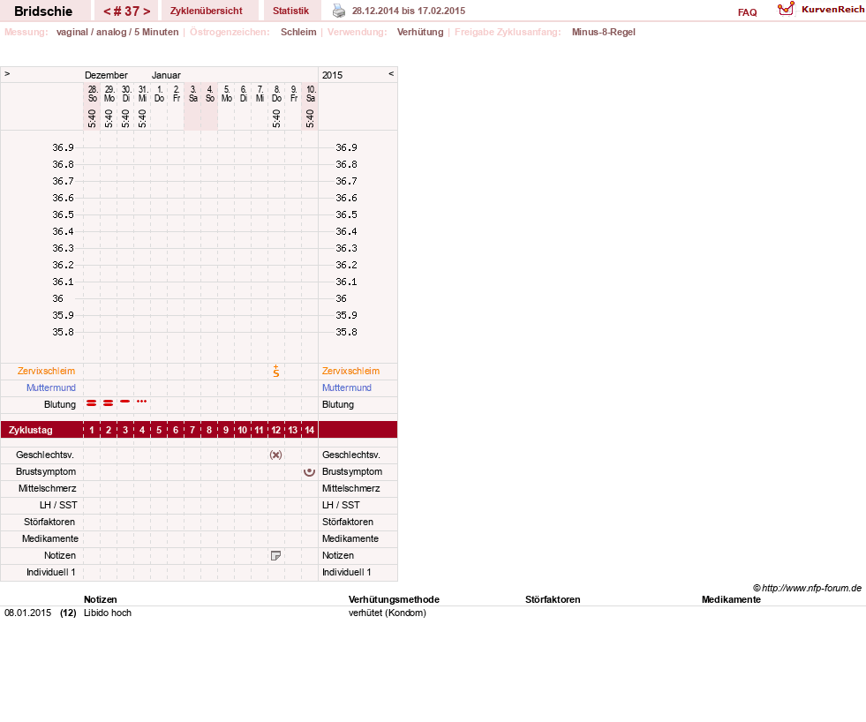Open the KurvenReich logo link

pyautogui.click(x=821, y=10)
